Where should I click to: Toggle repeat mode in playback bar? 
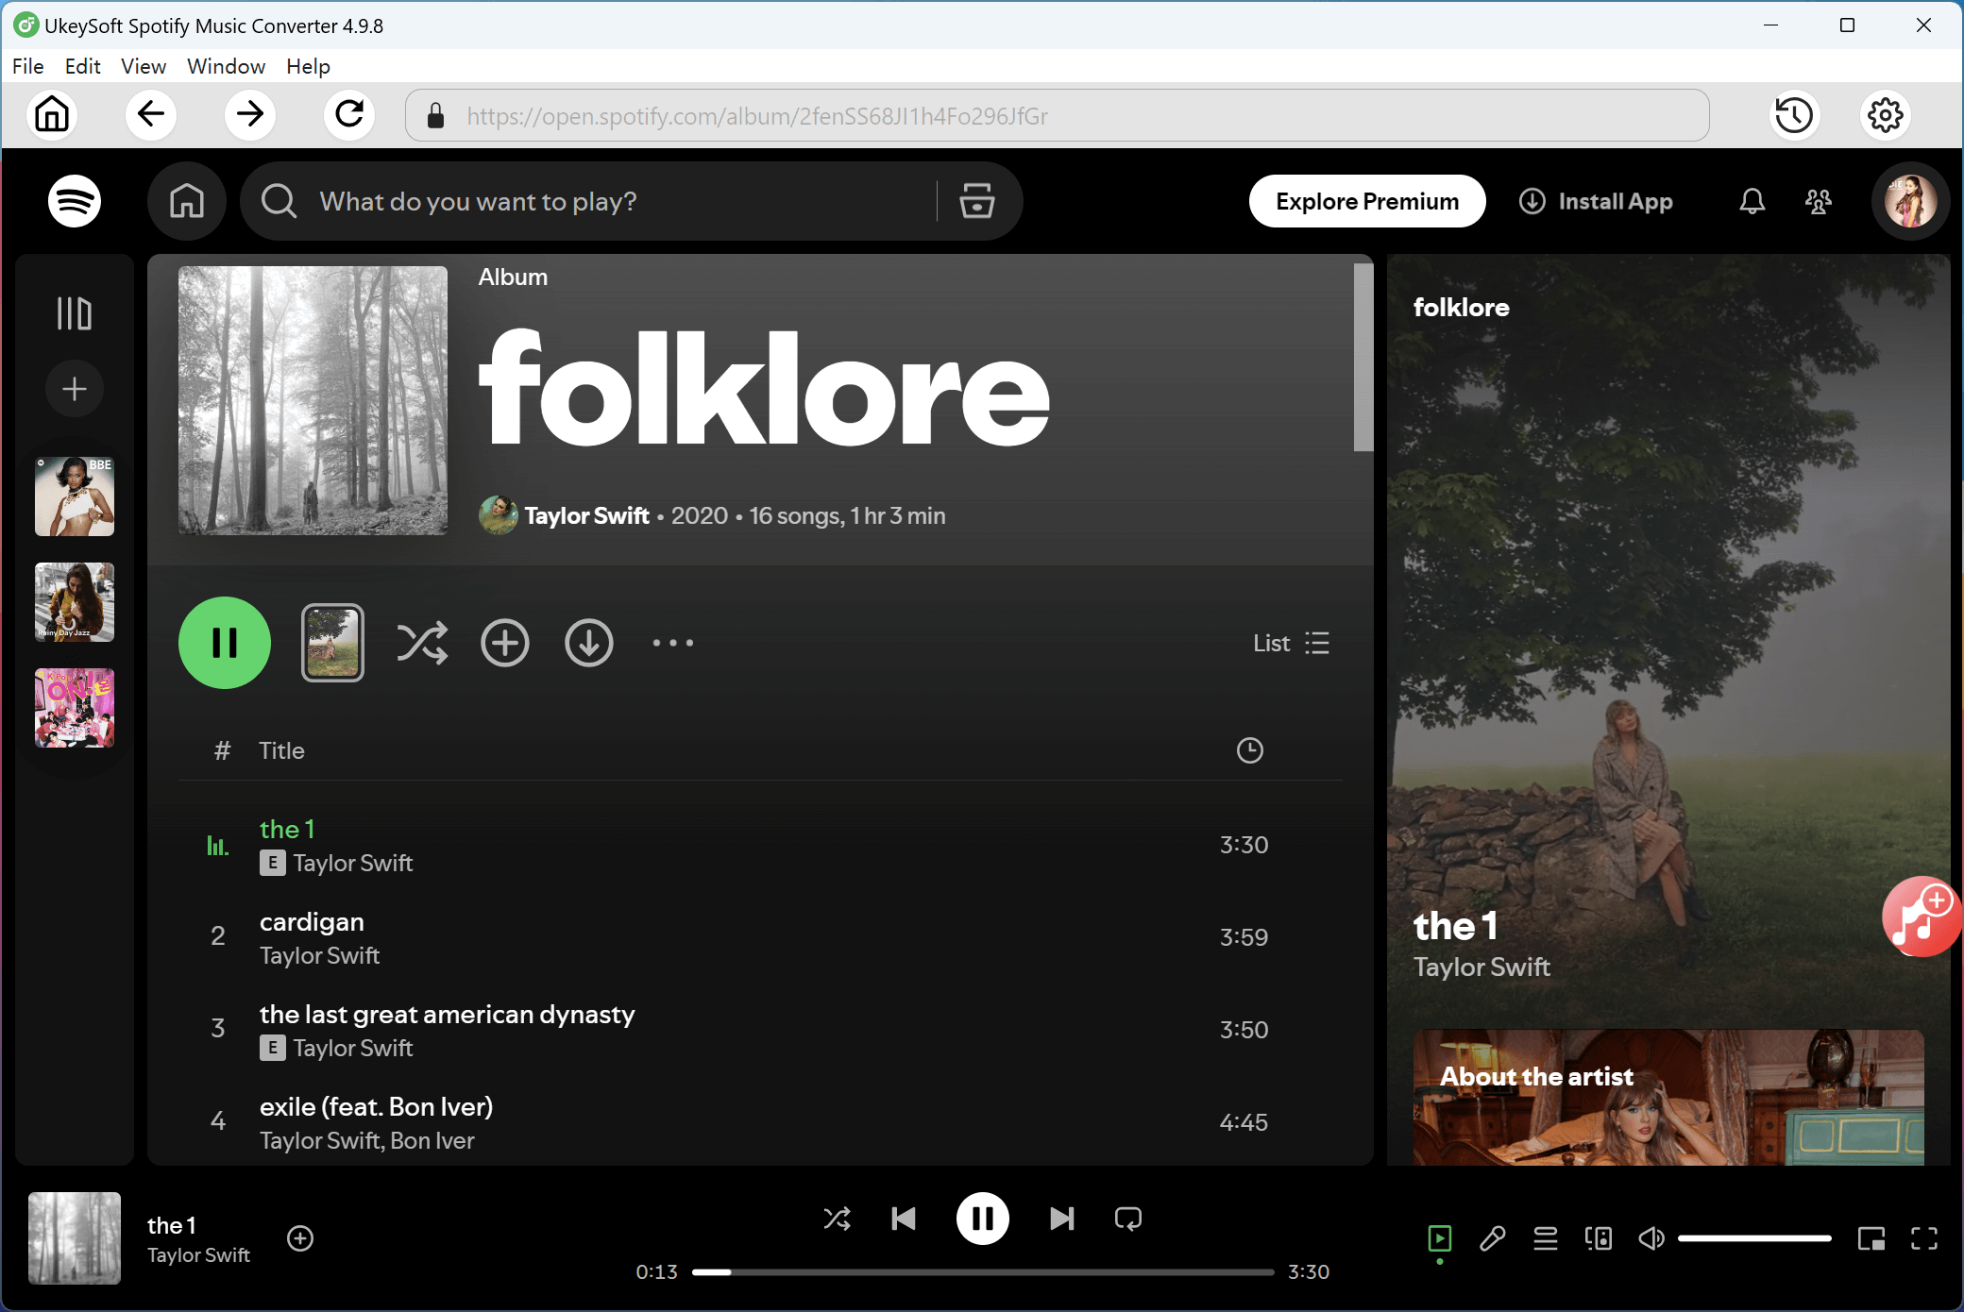[x=1127, y=1219]
